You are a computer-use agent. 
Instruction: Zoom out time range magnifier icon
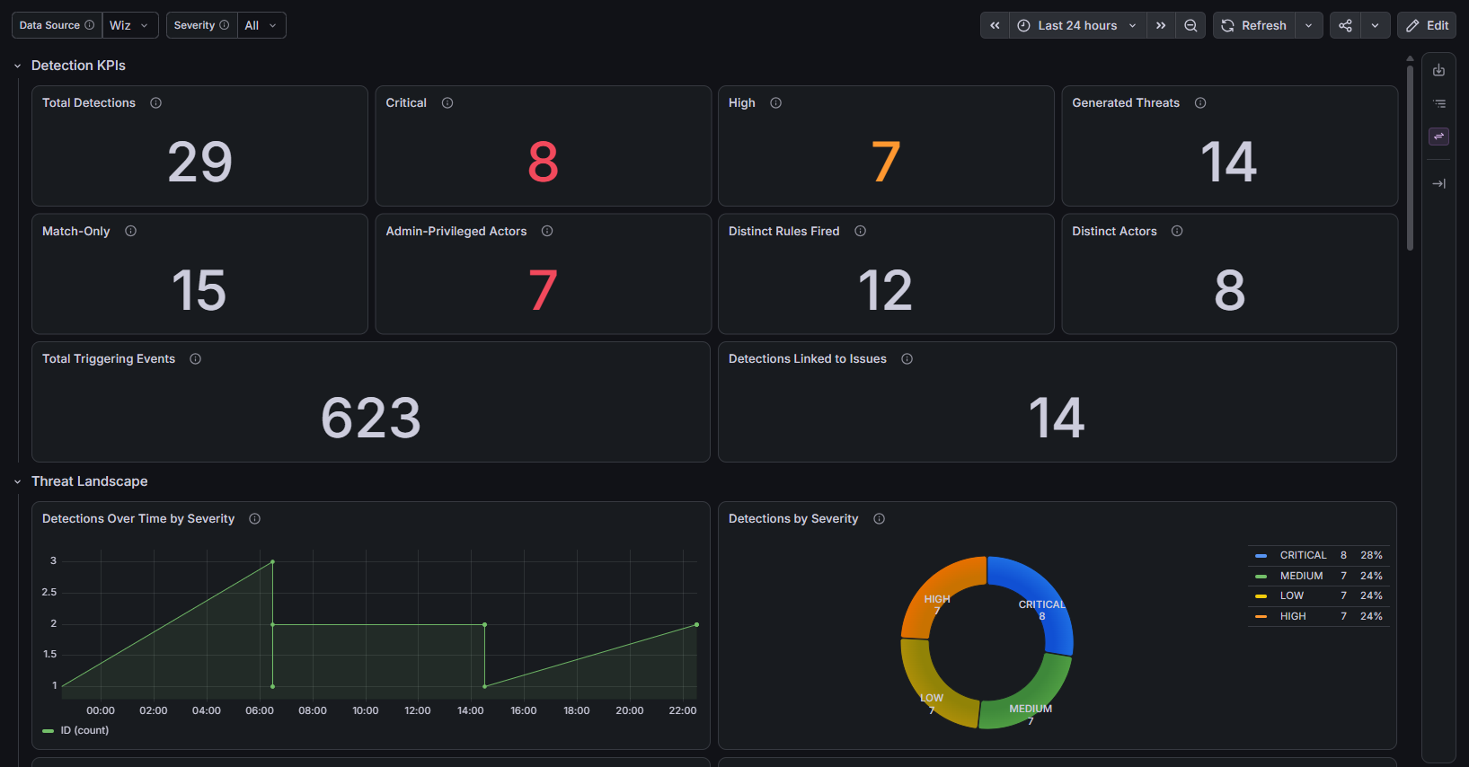tap(1190, 25)
